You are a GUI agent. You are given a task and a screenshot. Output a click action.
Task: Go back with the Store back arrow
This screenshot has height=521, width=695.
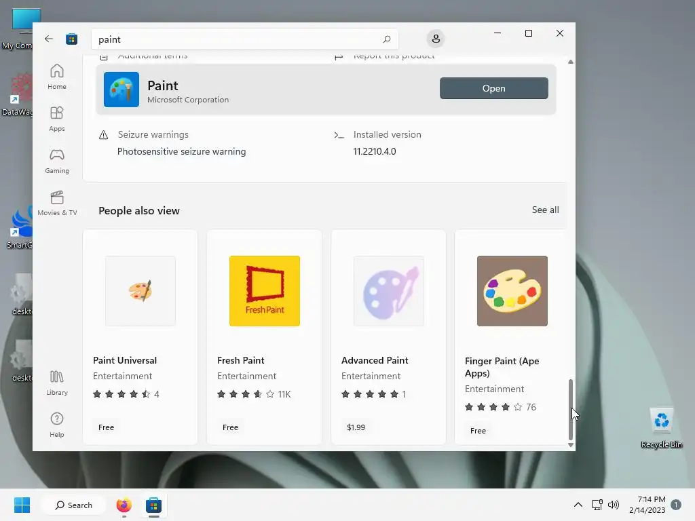49,39
